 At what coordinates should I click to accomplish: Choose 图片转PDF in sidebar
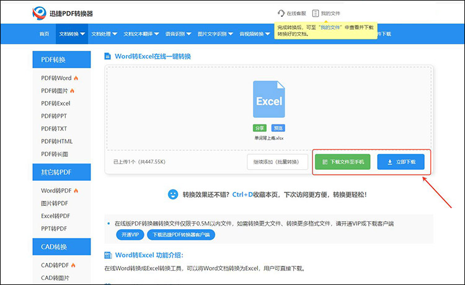point(55,203)
